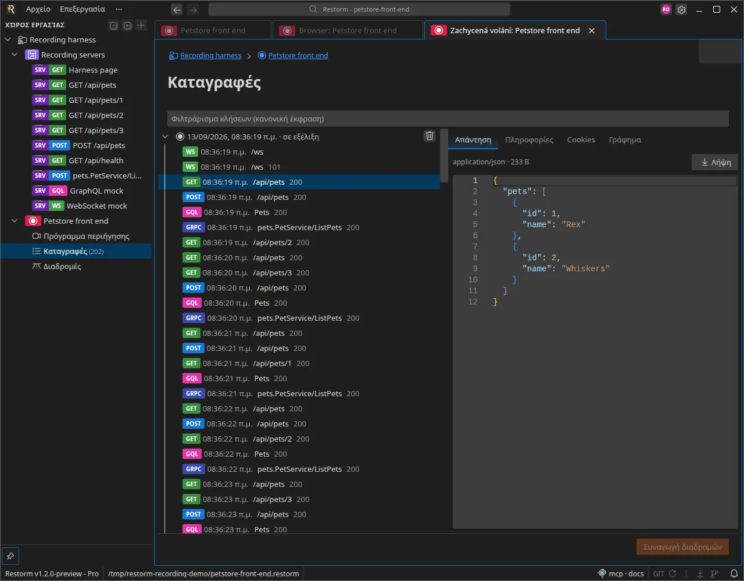The height and width of the screenshot is (581, 744).
Task: Click the Petstore front end breadcrumb link
Action: point(298,56)
